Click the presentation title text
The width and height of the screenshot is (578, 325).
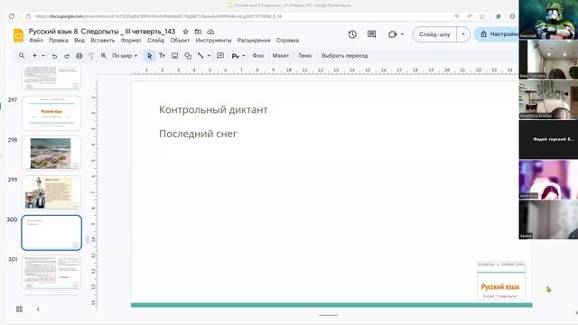[102, 32]
